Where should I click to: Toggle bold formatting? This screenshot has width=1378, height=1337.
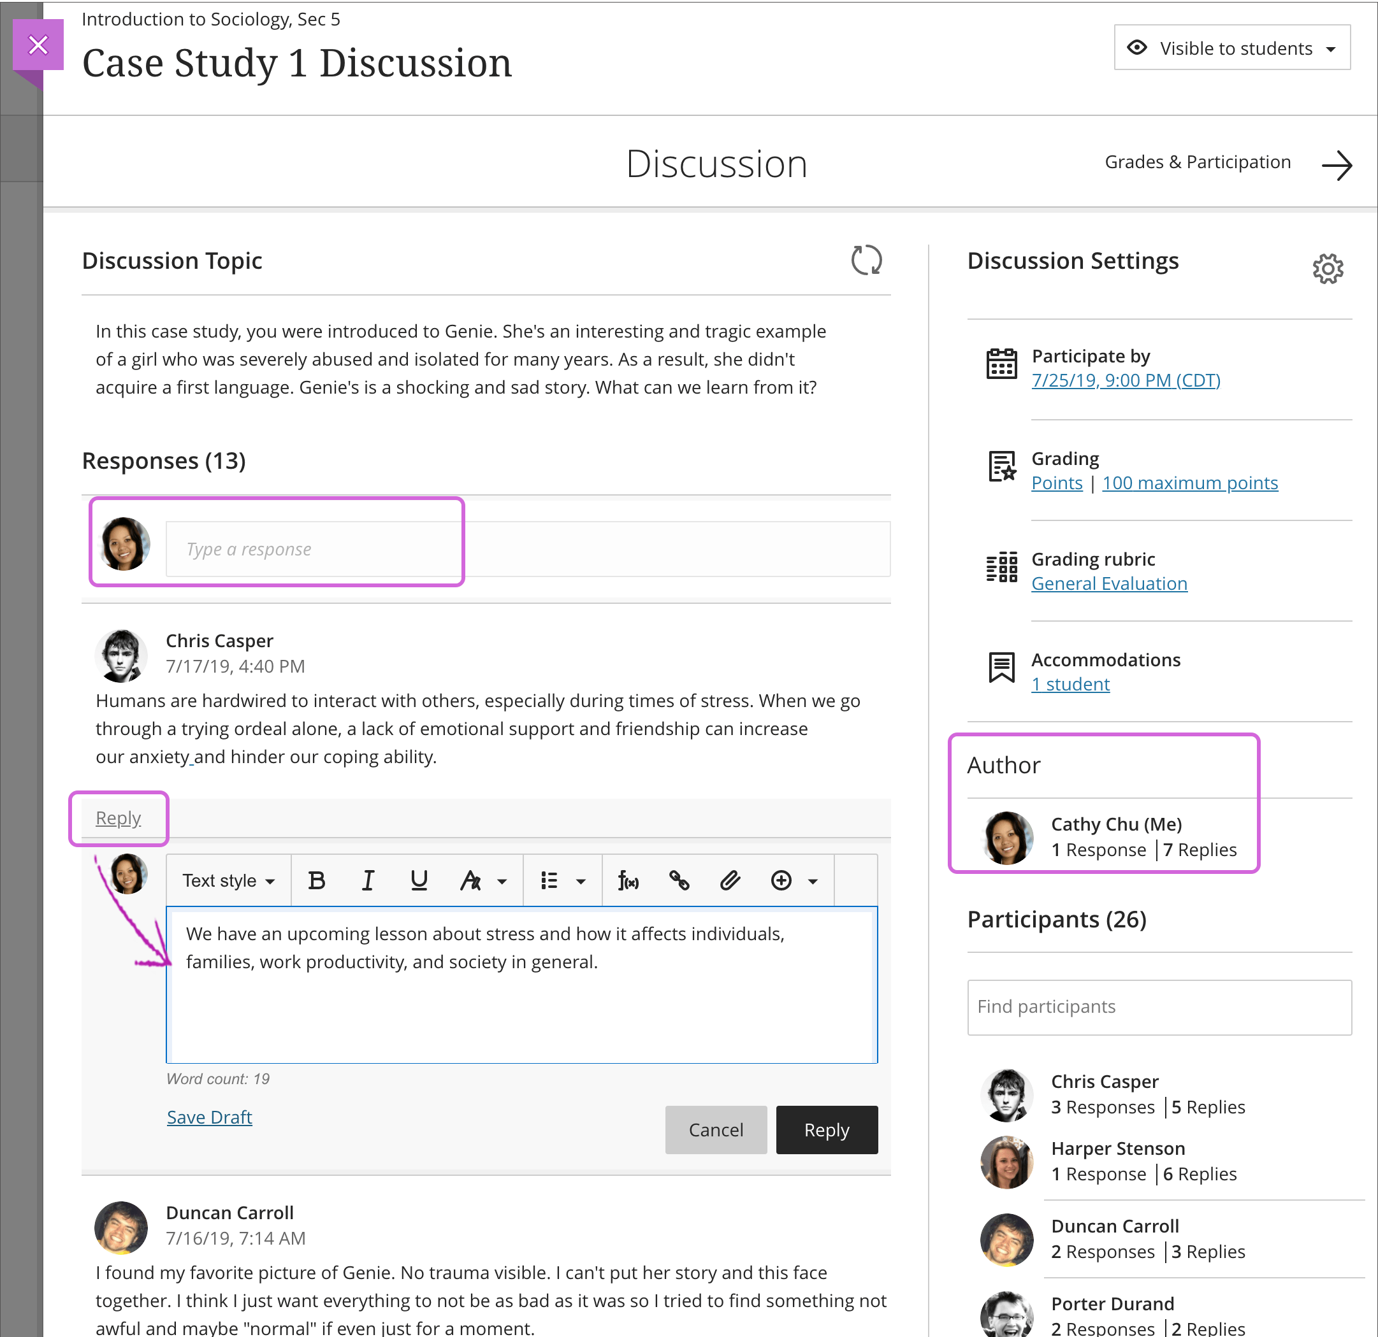click(317, 880)
